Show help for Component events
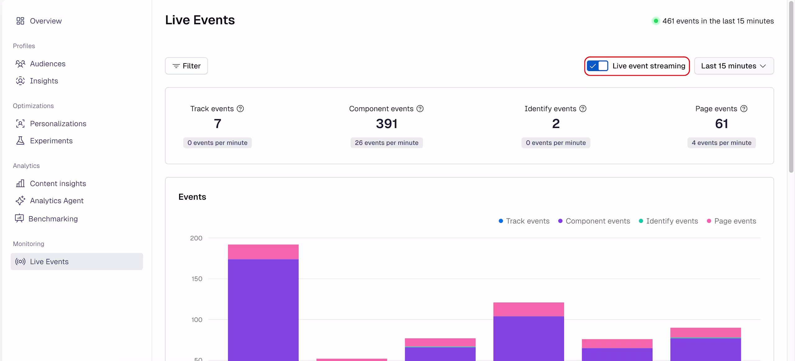Viewport: 795px width, 361px height. tap(420, 109)
